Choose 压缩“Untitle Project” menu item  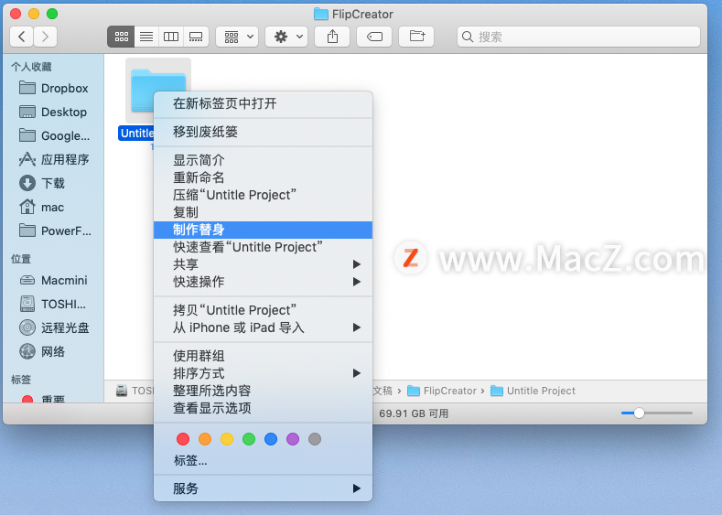tap(263, 195)
